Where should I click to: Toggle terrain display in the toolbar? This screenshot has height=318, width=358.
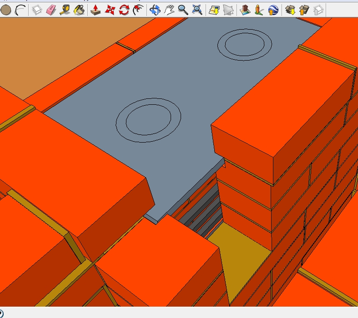pos(229,10)
